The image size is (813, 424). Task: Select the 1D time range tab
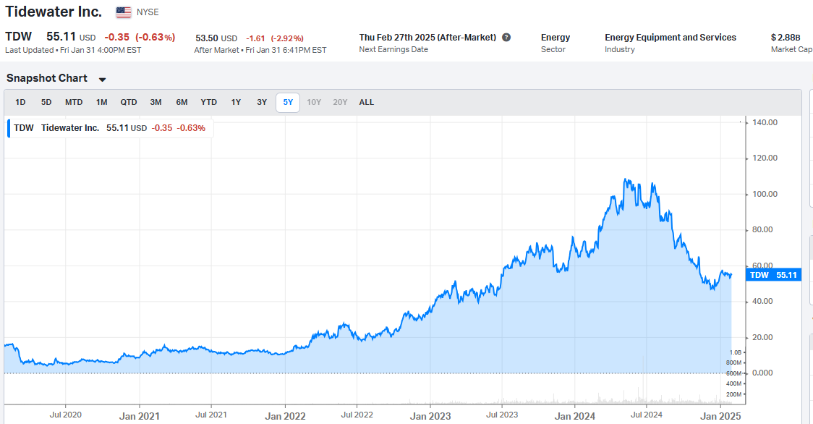(x=20, y=102)
